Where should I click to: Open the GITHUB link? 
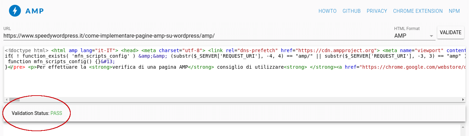pyautogui.click(x=351, y=11)
